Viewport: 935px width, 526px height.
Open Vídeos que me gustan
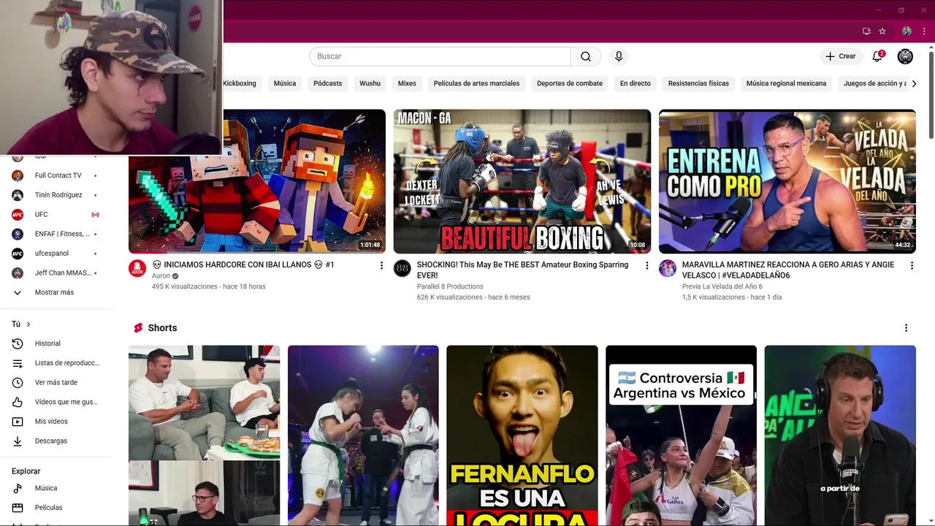[x=56, y=402]
